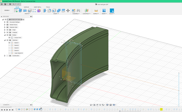Select the Move/Copy tool
This screenshot has width=182, height=112.
(x=68, y=11)
